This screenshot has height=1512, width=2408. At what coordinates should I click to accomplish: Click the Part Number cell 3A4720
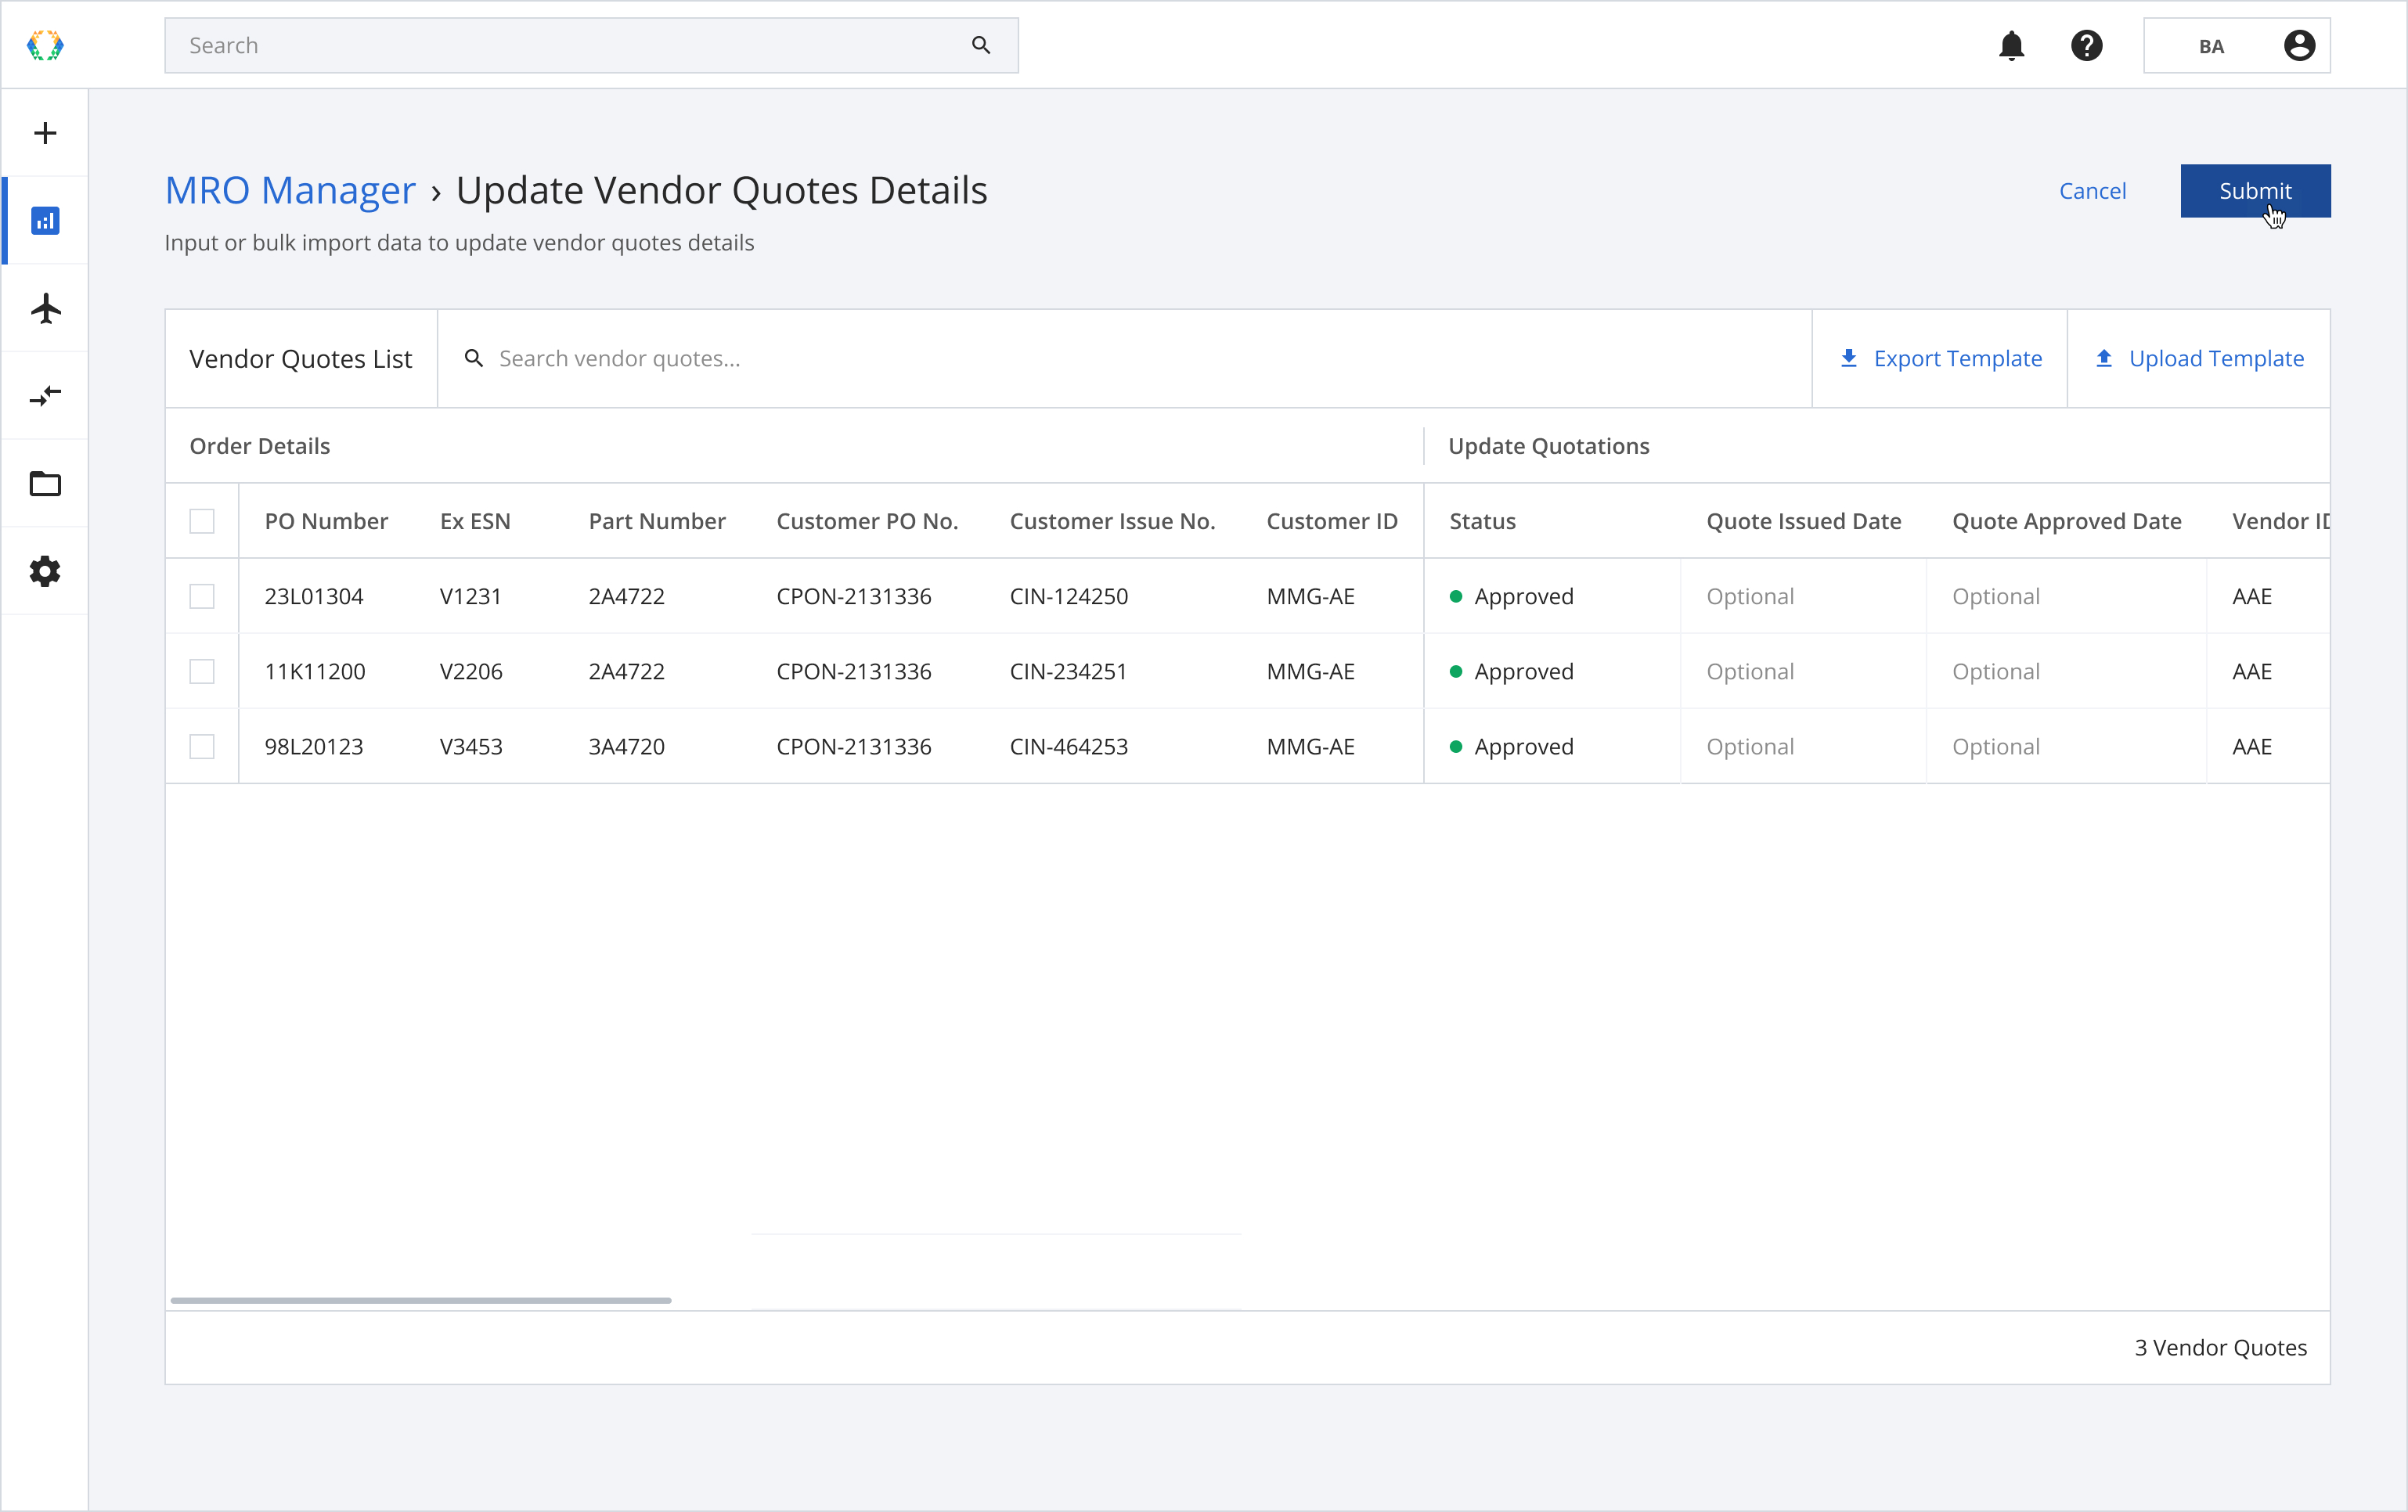[626, 746]
